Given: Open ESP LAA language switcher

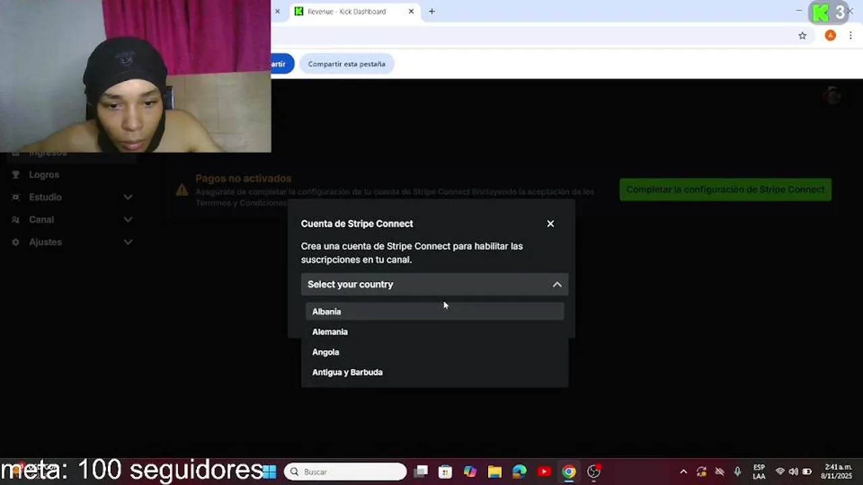Looking at the screenshot, I should click(759, 472).
